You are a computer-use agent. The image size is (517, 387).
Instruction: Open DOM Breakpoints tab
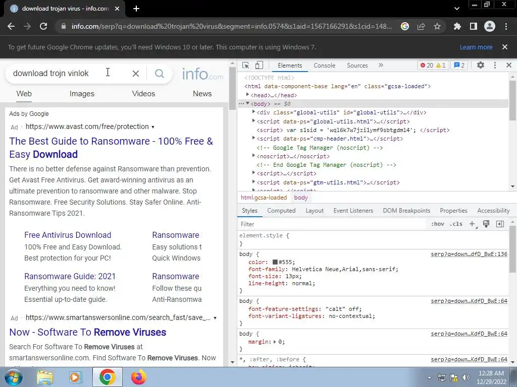406,211
